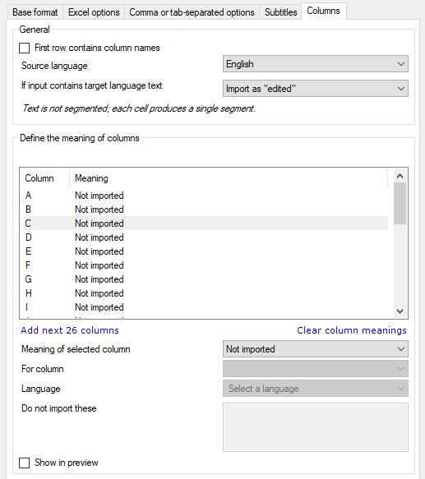
Task: Switch to the Base format tab
Action: pyautogui.click(x=35, y=12)
